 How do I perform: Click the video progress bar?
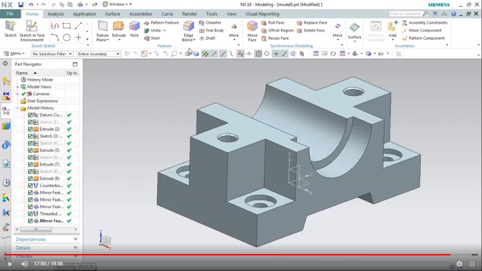coord(241,254)
